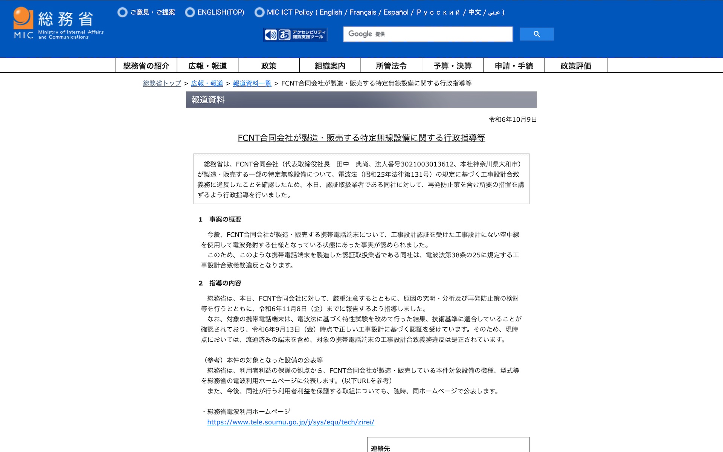Open the 広報・報道 navigation menu
The height and width of the screenshot is (452, 723).
tap(207, 66)
